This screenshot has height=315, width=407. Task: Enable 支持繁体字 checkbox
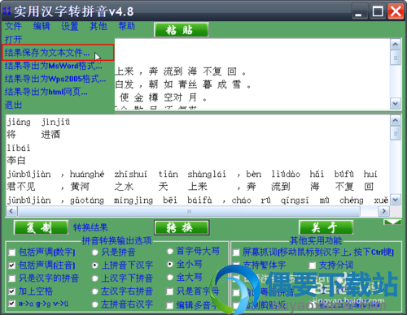coord(236,265)
